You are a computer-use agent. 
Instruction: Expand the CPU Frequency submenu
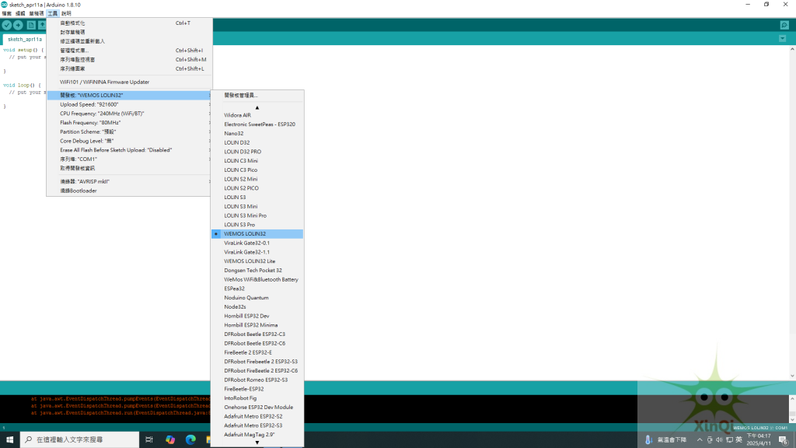(129, 114)
